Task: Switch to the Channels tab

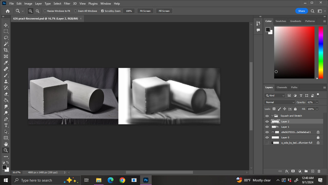Action: (282, 87)
